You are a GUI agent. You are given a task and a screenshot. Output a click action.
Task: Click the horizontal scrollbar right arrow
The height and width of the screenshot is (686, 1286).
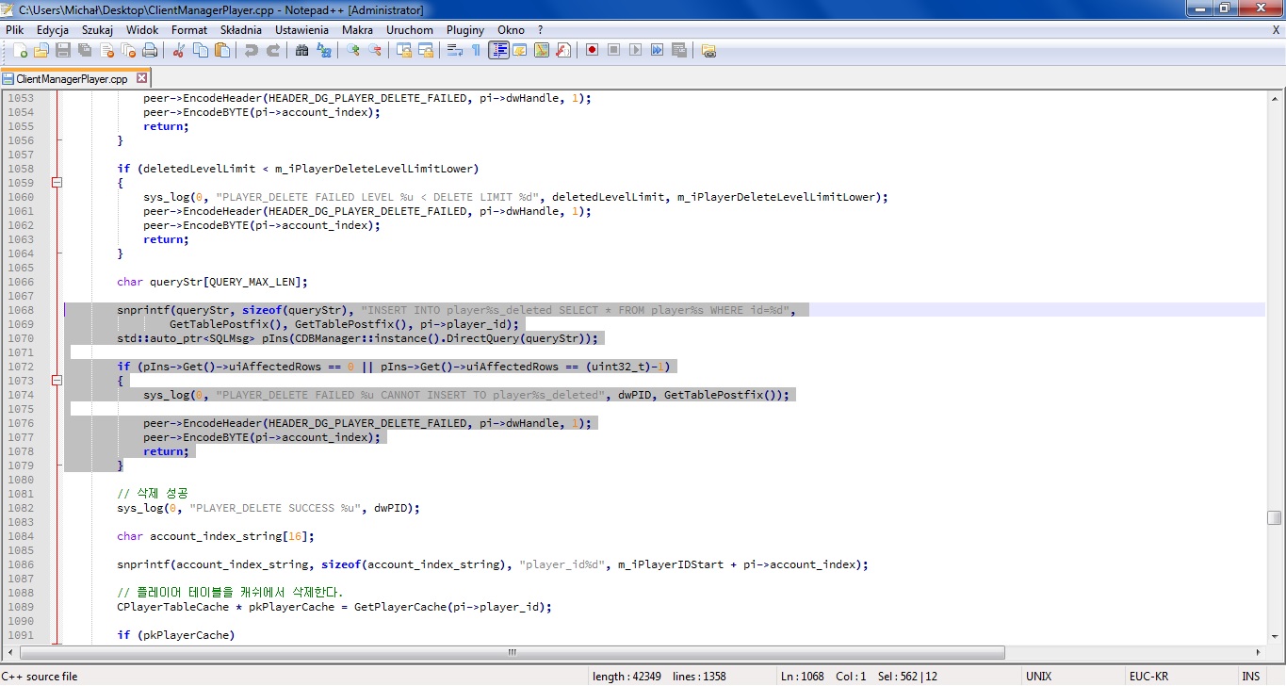[x=1259, y=652]
